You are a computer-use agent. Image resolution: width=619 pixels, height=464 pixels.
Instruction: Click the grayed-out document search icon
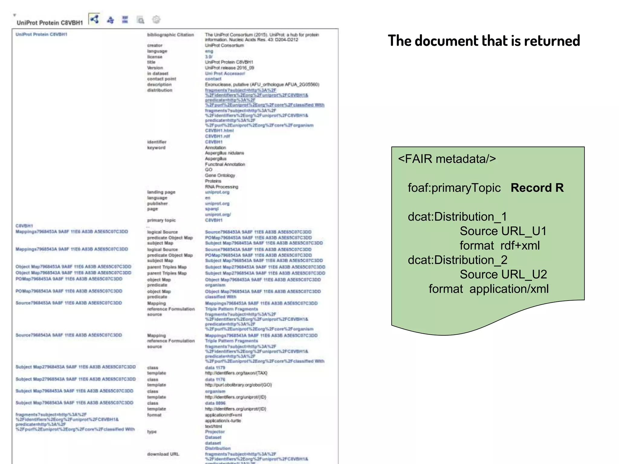(140, 20)
